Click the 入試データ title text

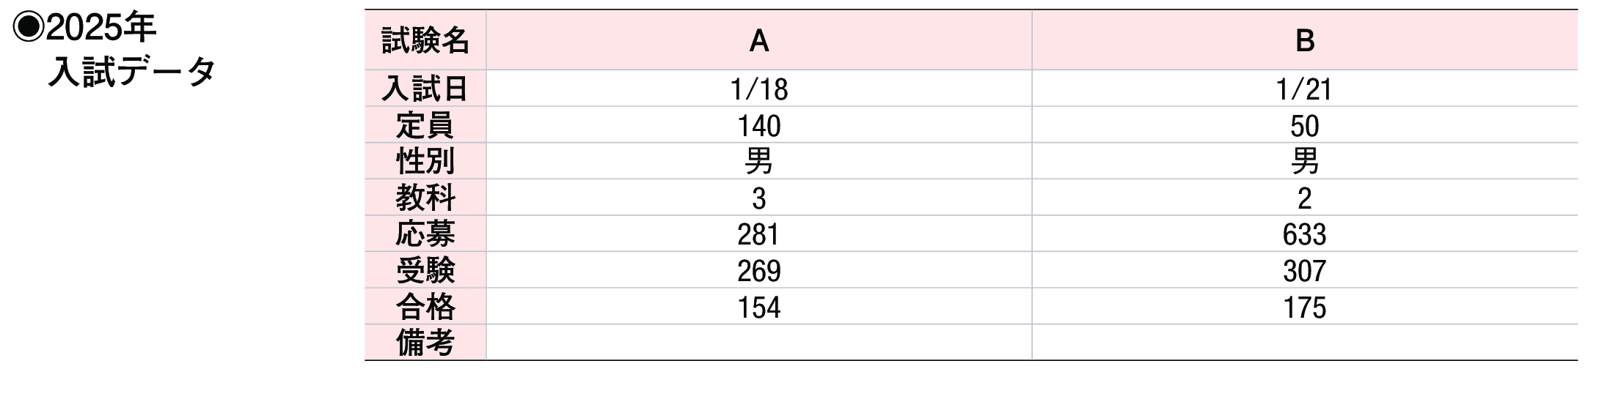coord(132,72)
